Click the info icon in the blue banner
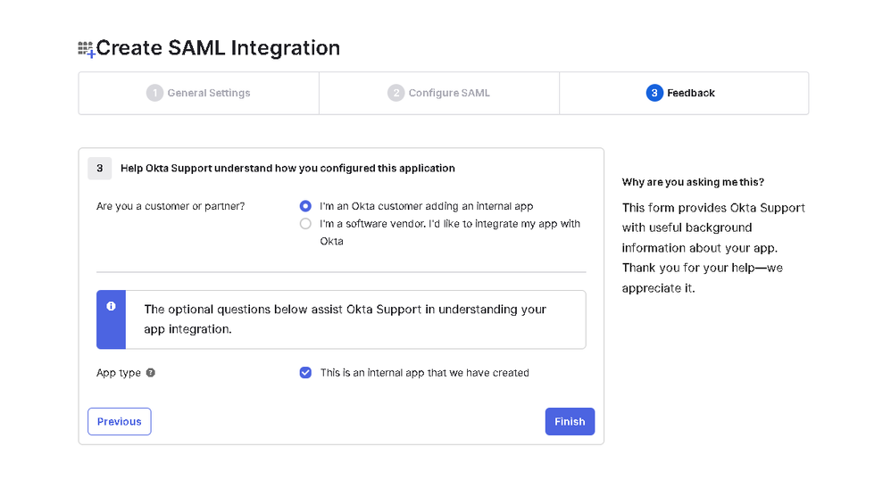The height and width of the screenshot is (480, 891). 111,306
